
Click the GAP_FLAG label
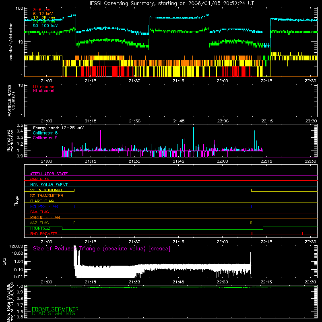39,179
